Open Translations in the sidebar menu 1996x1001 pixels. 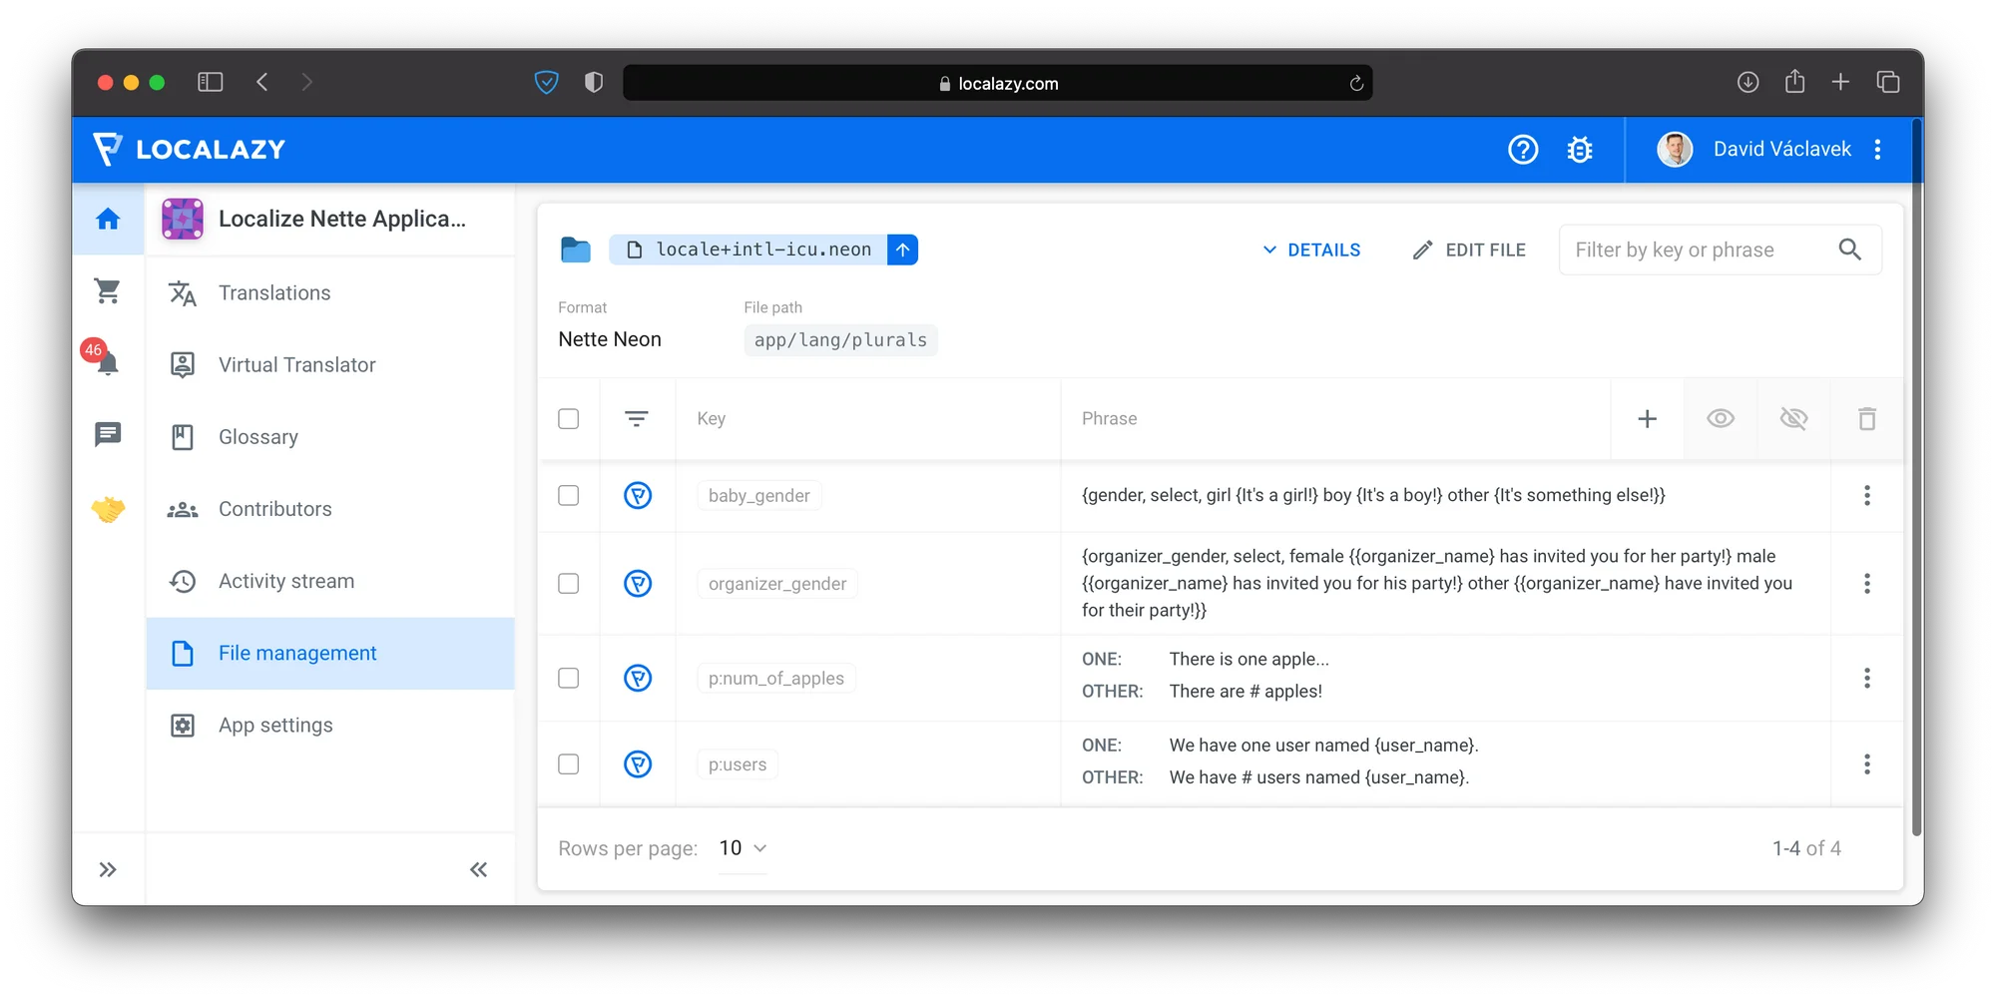pyautogui.click(x=274, y=293)
